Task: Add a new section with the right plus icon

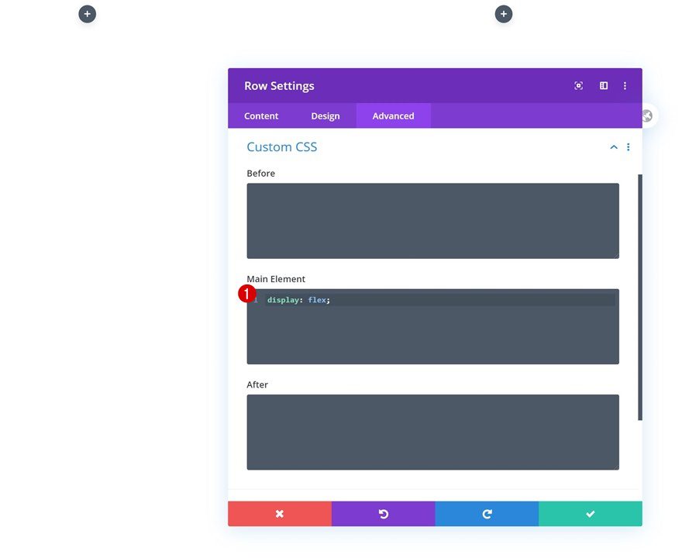Action: (504, 13)
